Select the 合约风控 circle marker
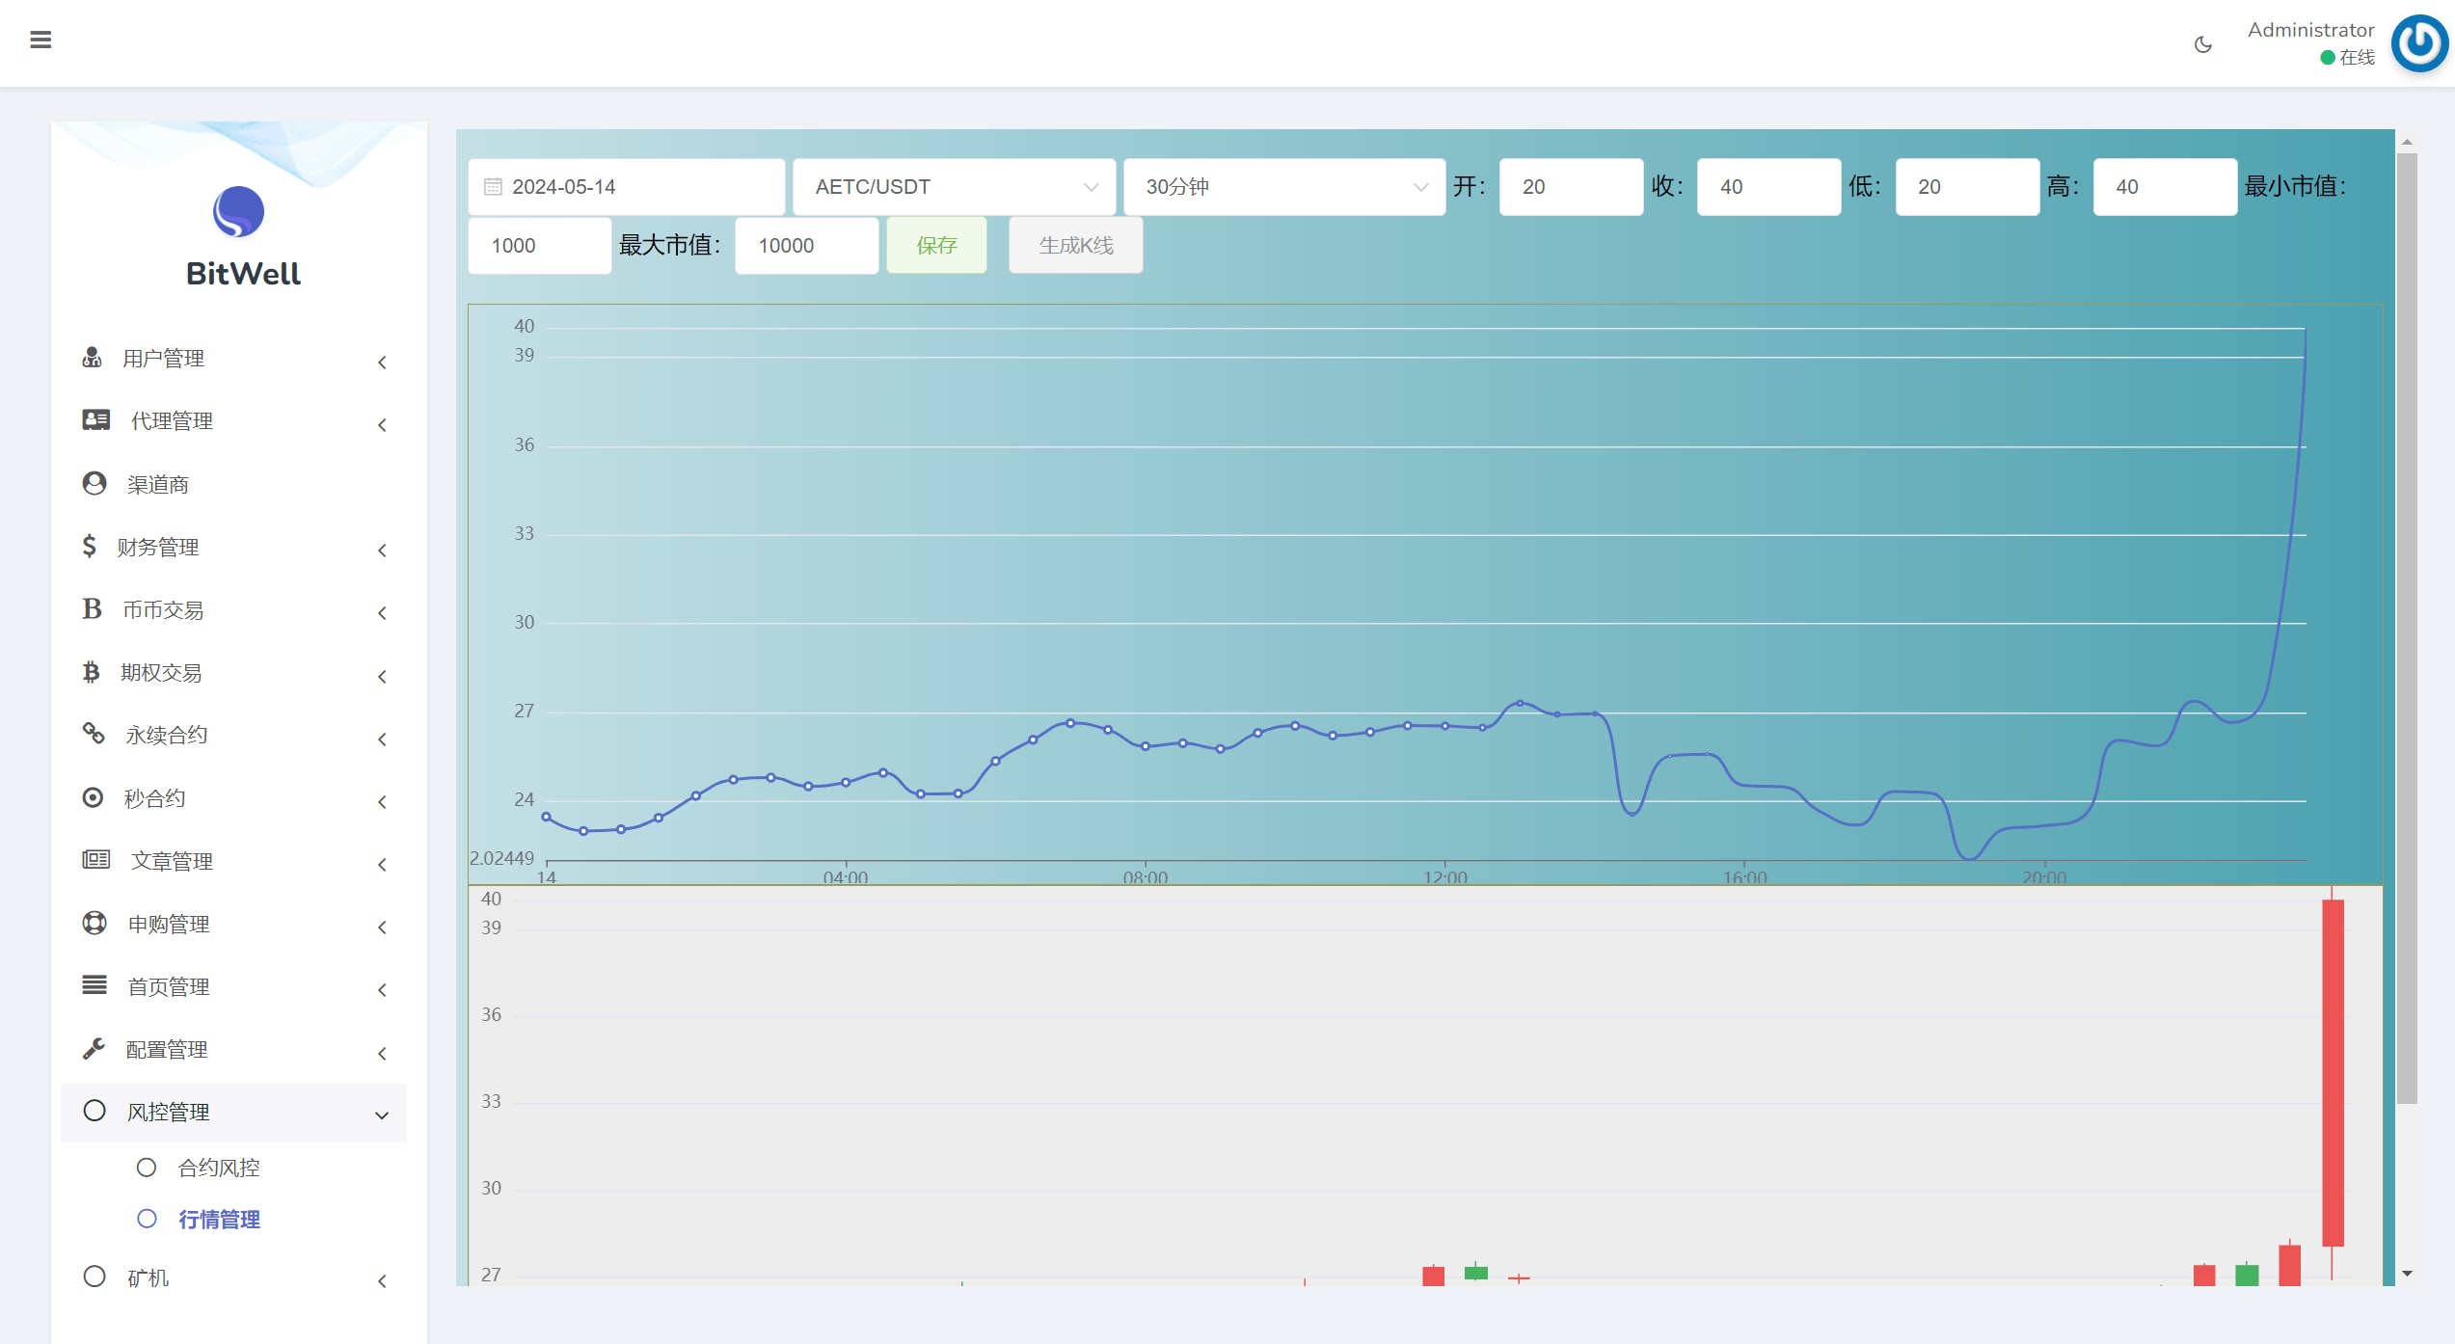Screen dimensions: 2455x1344 [147, 1168]
